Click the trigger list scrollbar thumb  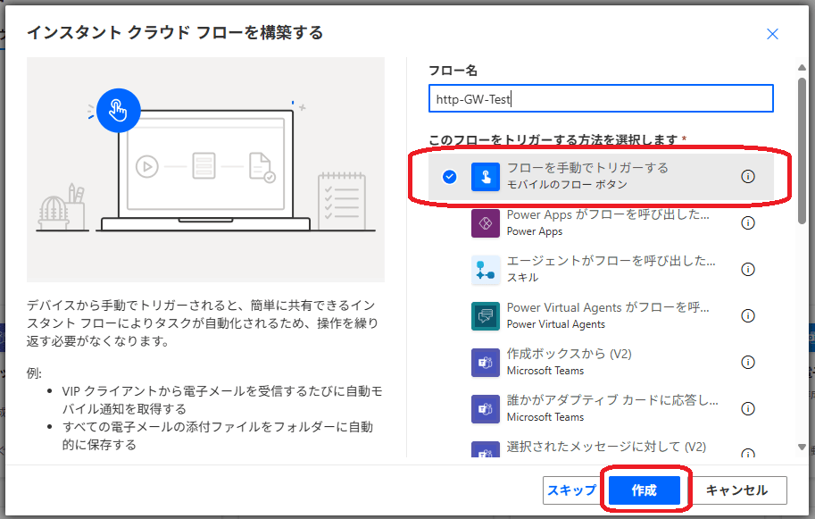pos(802,151)
